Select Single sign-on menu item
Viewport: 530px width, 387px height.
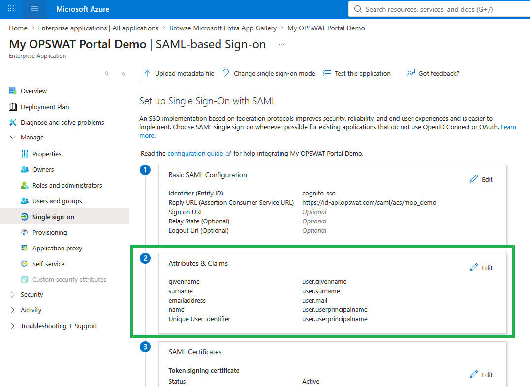pos(64,217)
